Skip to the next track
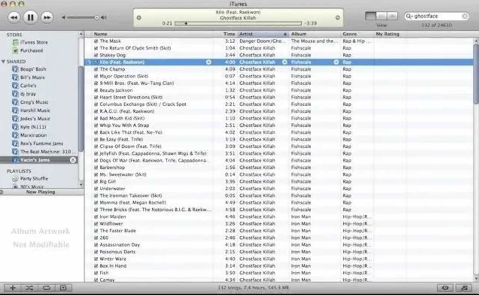 pos(47,18)
